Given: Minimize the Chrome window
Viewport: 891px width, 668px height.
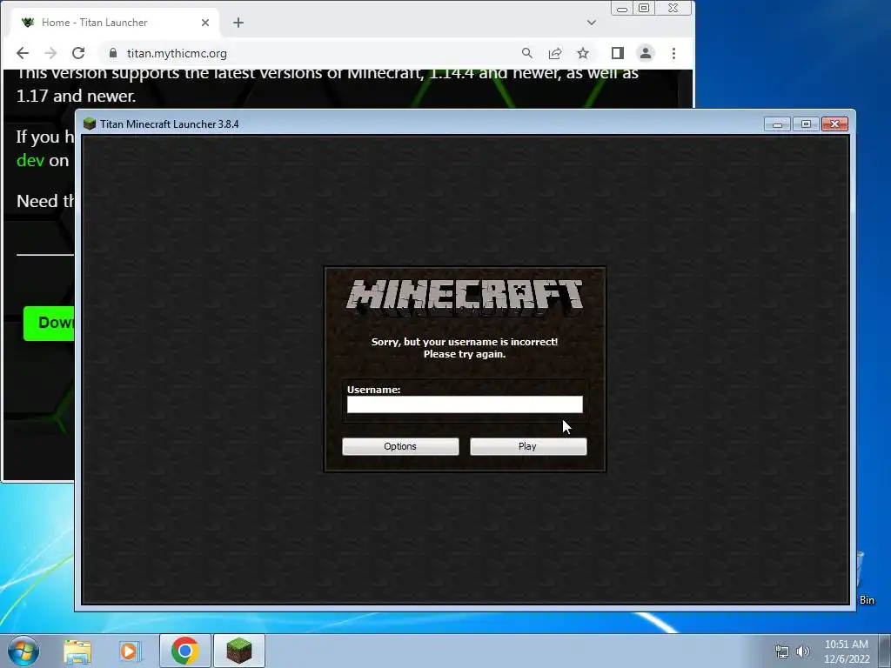Looking at the screenshot, I should coord(622,8).
